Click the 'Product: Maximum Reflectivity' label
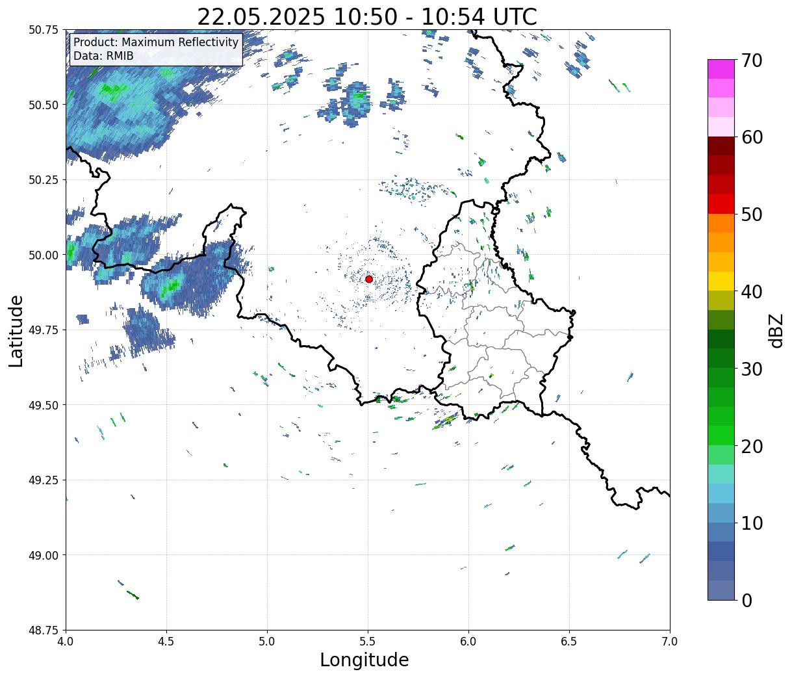792x676 pixels. tap(156, 42)
